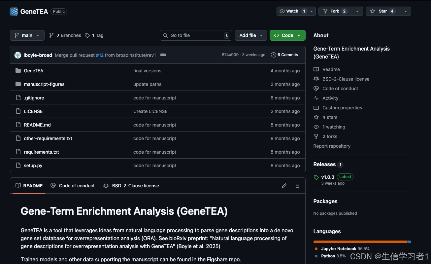The image size is (431, 264).
Task: Expand the star lists dropdown arrow
Action: click(x=406, y=11)
